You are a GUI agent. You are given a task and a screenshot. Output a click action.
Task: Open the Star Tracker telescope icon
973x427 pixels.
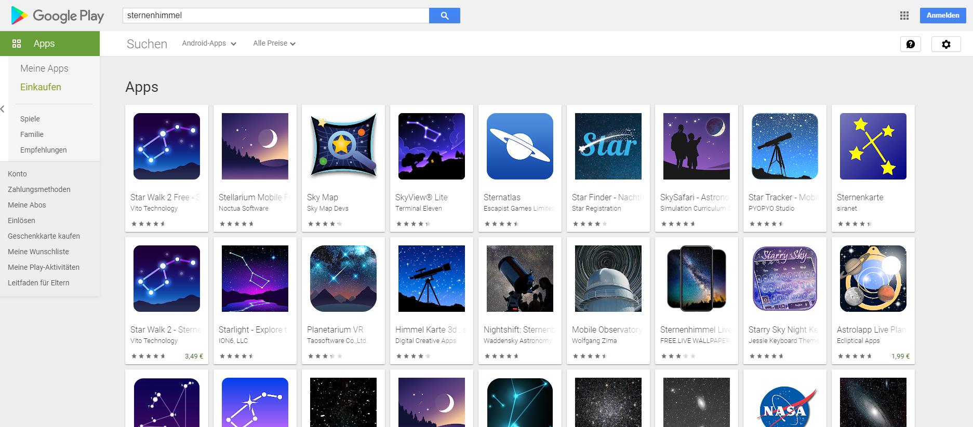(x=784, y=146)
